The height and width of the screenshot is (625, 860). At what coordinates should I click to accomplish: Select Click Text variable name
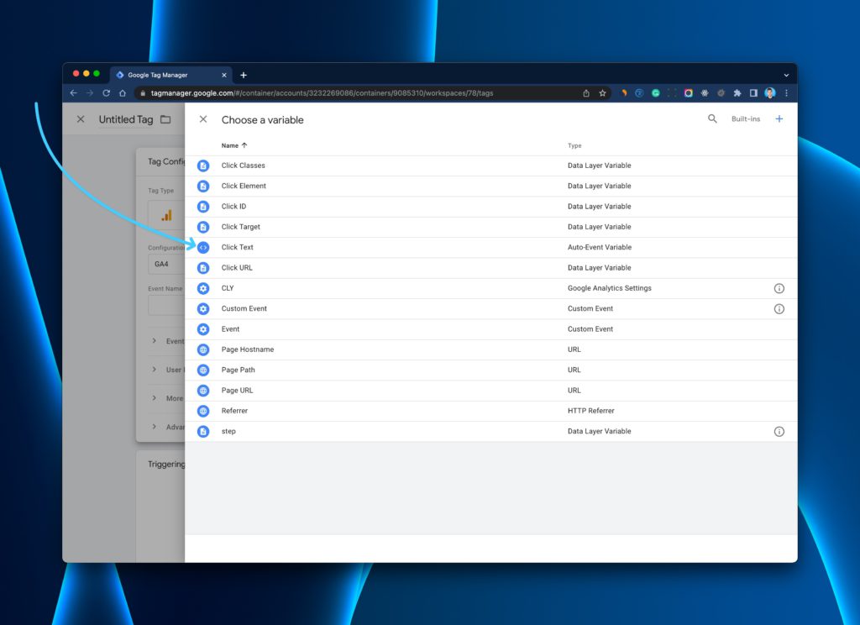coord(237,247)
